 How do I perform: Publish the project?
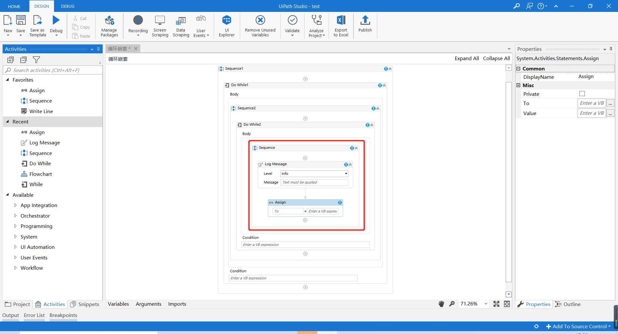(365, 24)
